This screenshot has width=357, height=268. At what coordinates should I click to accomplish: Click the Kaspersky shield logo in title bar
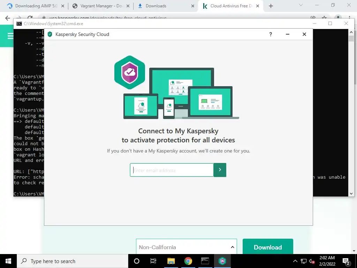(x=50, y=34)
